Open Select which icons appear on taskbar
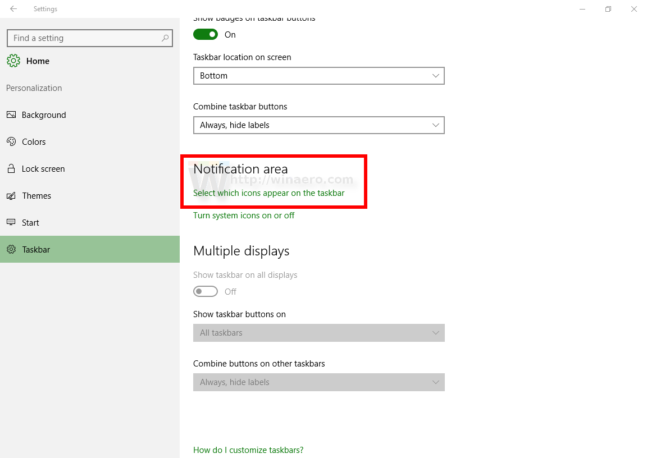Viewport: 647px width, 458px height. pyautogui.click(x=267, y=193)
